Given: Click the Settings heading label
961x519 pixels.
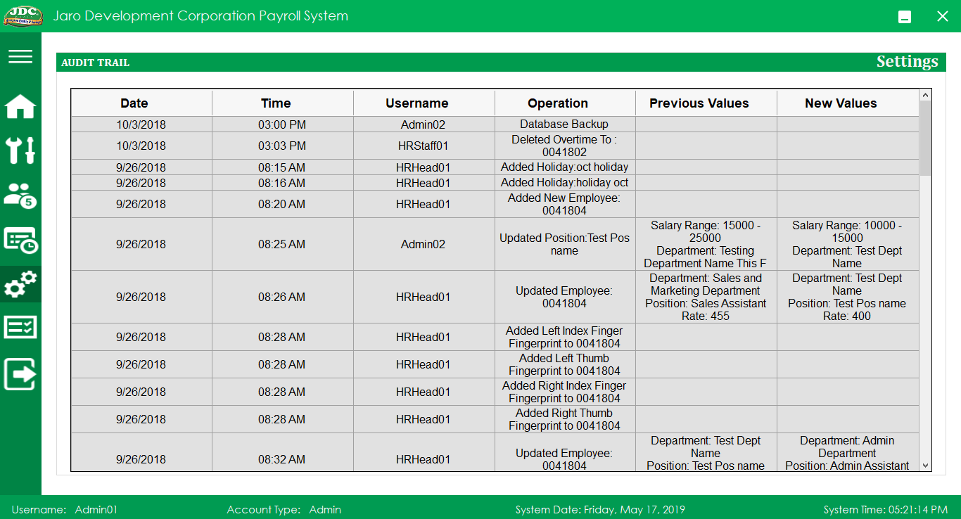Looking at the screenshot, I should coord(907,61).
